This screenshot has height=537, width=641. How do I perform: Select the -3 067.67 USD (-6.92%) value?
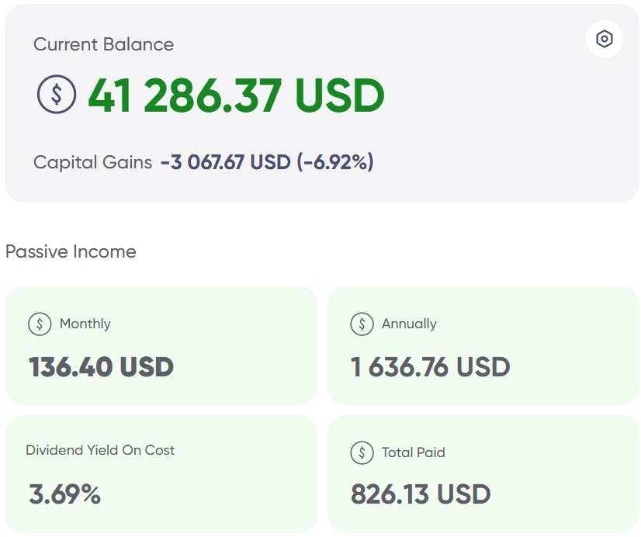click(x=267, y=162)
